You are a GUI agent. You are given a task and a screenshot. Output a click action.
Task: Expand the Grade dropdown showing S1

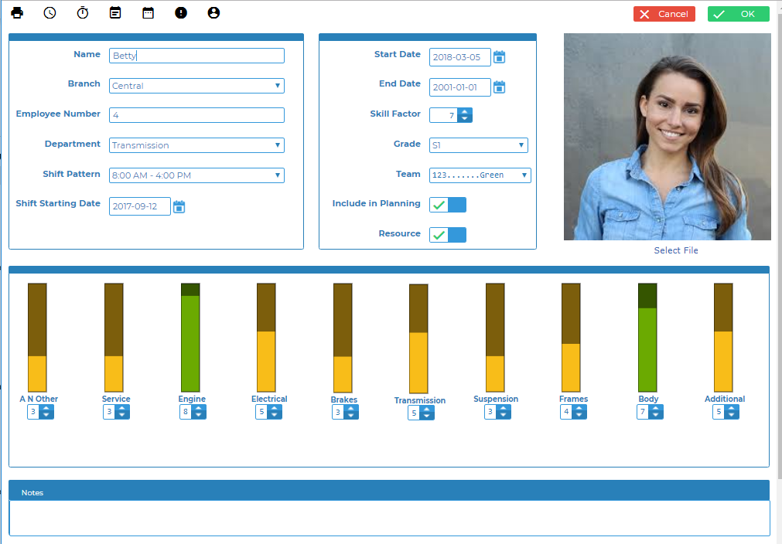click(x=478, y=145)
